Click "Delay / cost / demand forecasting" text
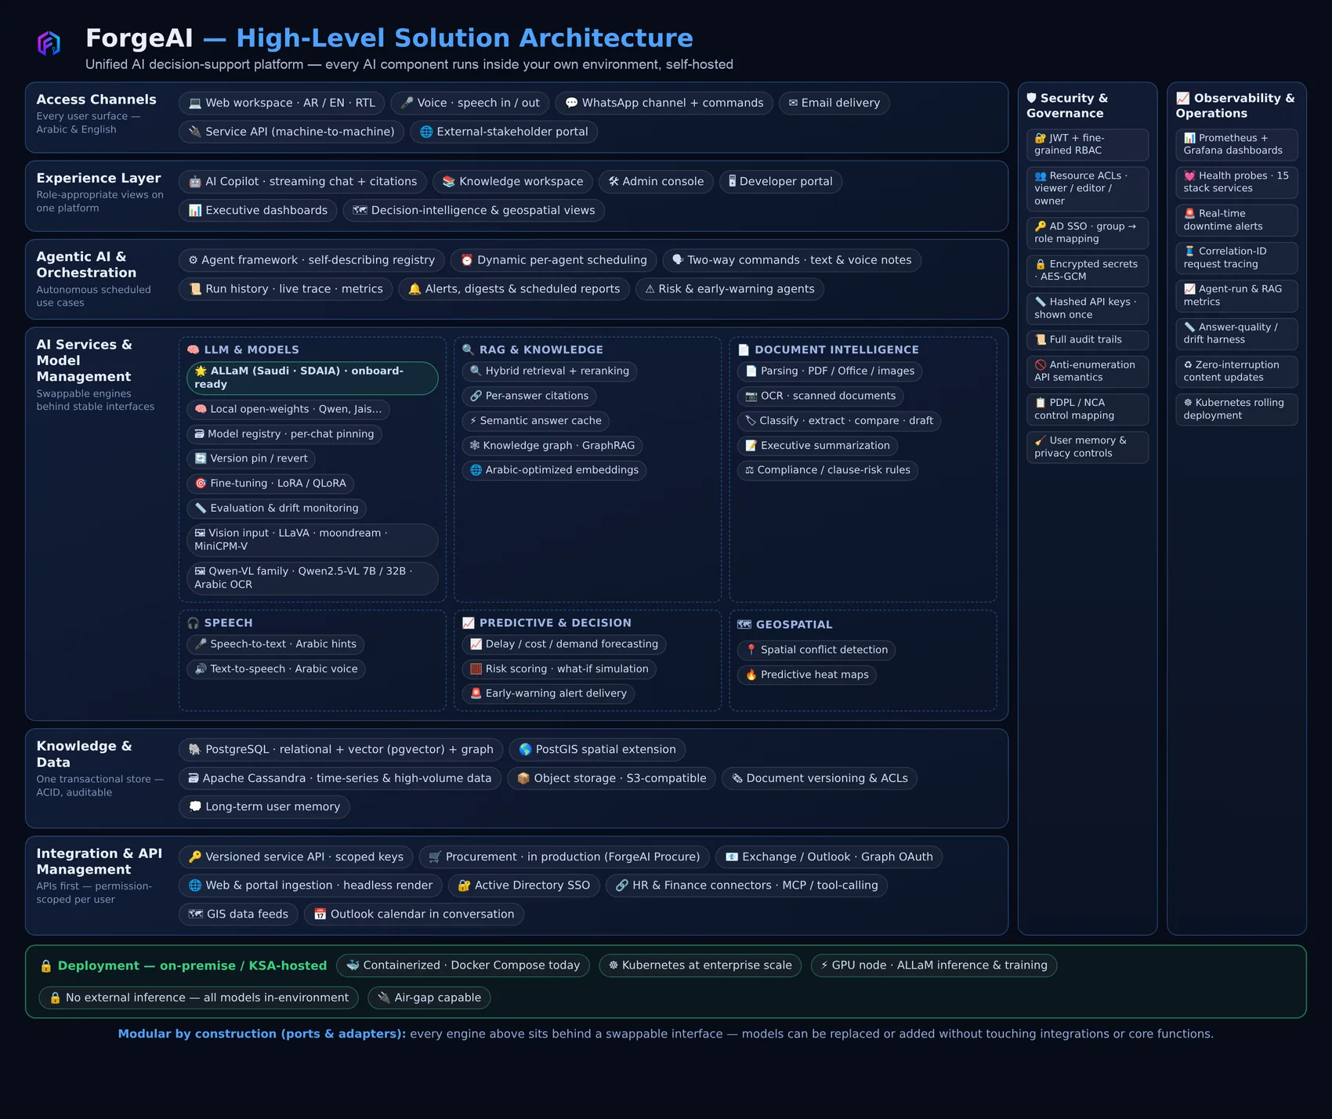 pyautogui.click(x=572, y=644)
